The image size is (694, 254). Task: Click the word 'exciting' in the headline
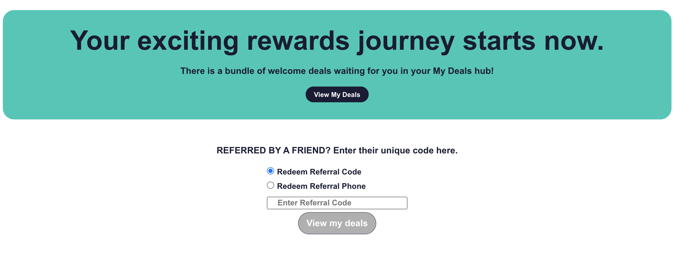click(x=188, y=41)
